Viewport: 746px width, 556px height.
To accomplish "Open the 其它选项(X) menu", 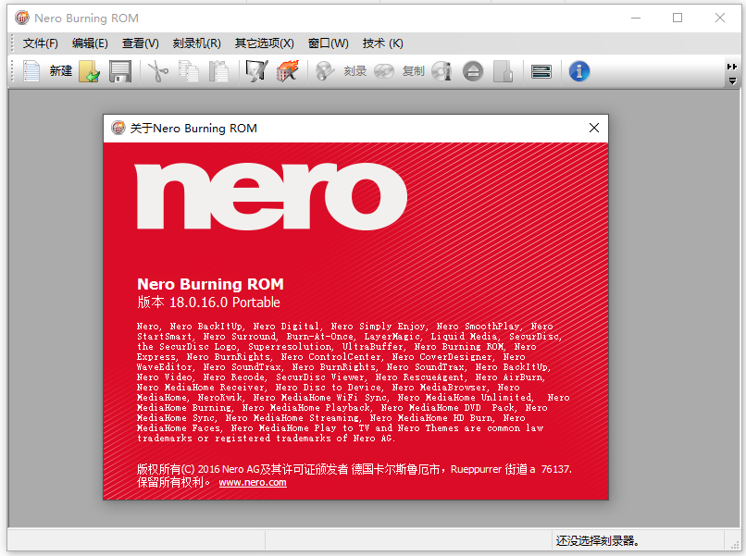I will tap(265, 43).
